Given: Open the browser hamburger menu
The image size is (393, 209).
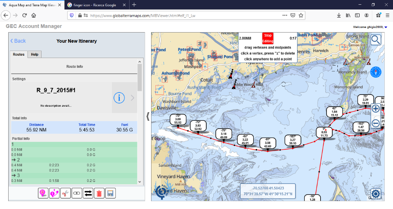Looking at the screenshot, I should tap(388, 15).
